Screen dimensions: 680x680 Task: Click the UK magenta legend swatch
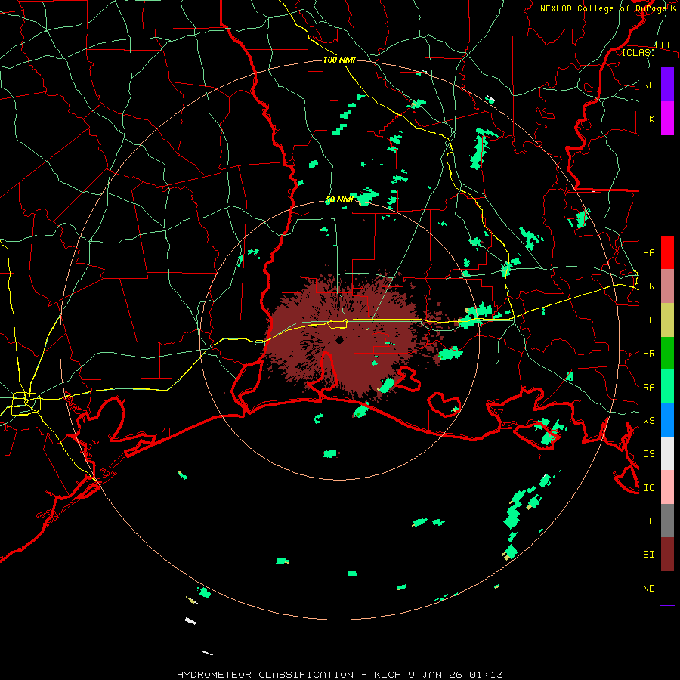point(667,119)
